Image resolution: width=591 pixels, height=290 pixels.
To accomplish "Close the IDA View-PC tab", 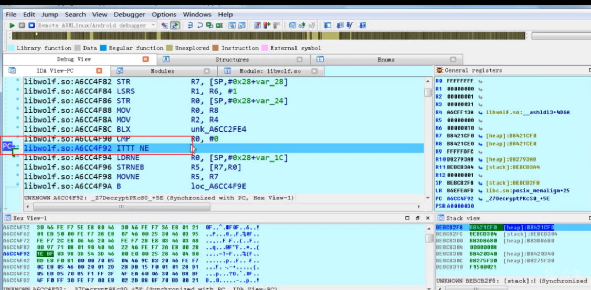I will [x=99, y=70].
